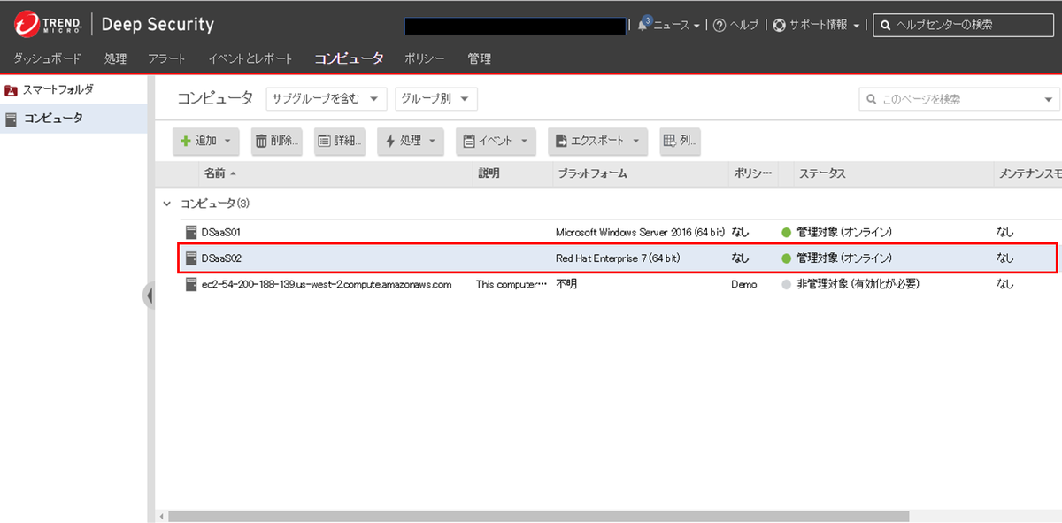This screenshot has height=523, width=1062.
Task: Go to the ダッシュボード tab
Action: (47, 59)
